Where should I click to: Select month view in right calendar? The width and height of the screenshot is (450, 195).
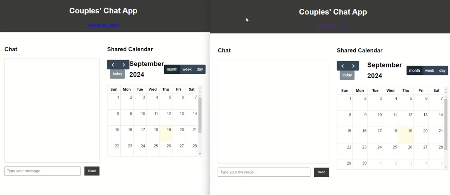(x=414, y=71)
